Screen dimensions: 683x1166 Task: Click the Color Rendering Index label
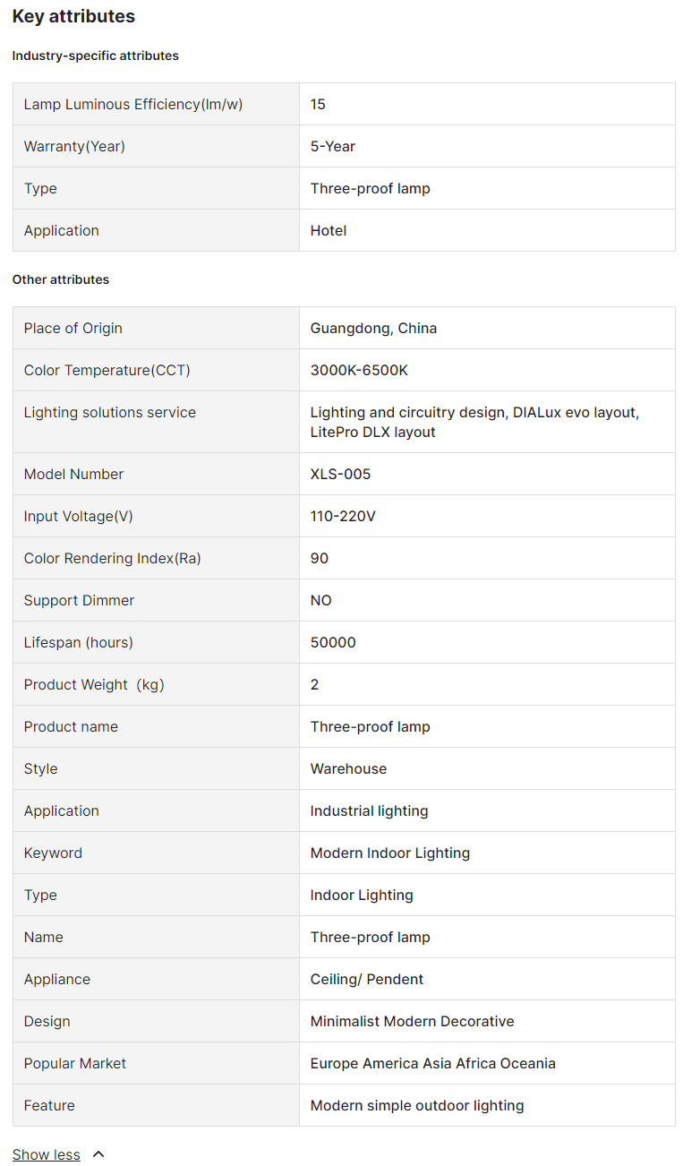point(112,558)
